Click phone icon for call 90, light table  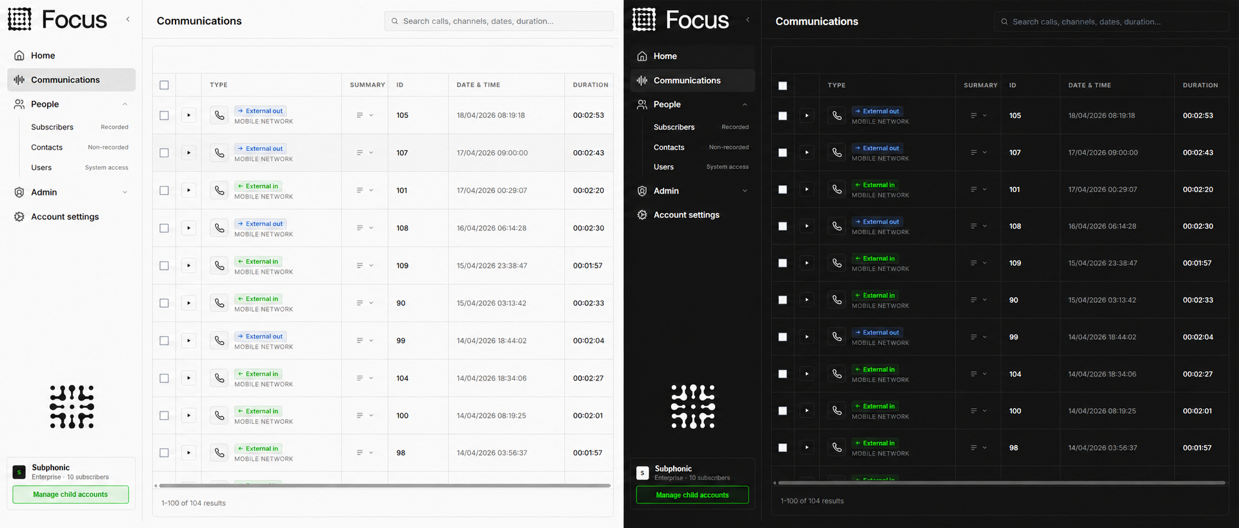click(219, 303)
